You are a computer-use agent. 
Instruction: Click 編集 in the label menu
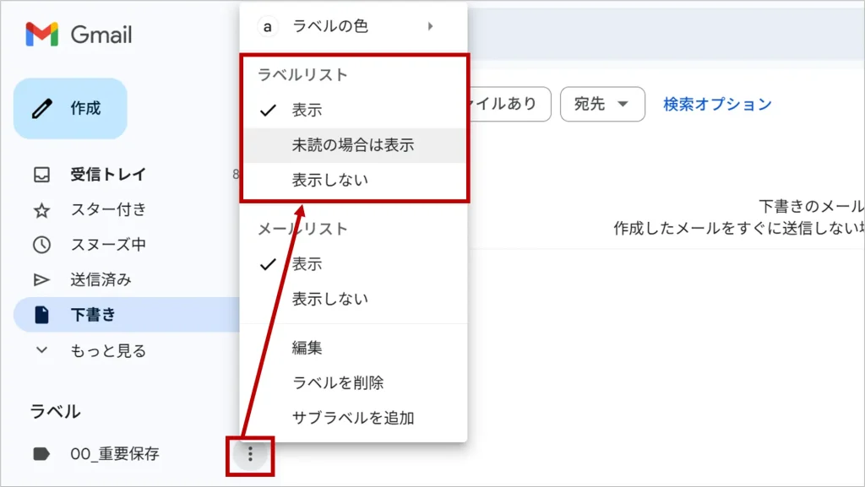(307, 348)
